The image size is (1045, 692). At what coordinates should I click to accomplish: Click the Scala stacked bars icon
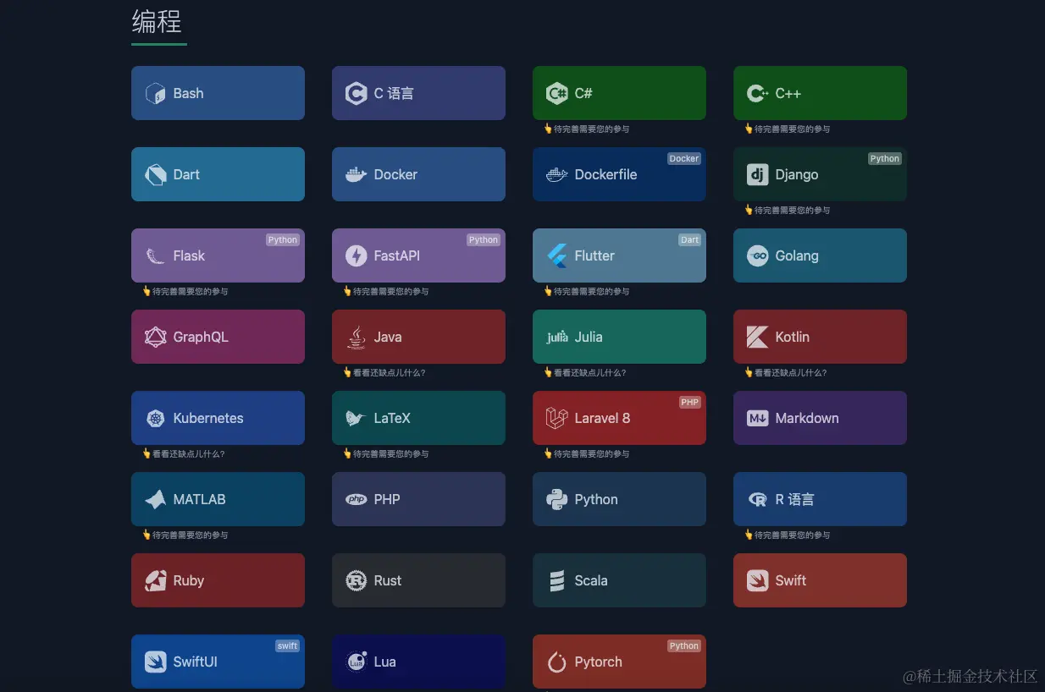coord(556,580)
